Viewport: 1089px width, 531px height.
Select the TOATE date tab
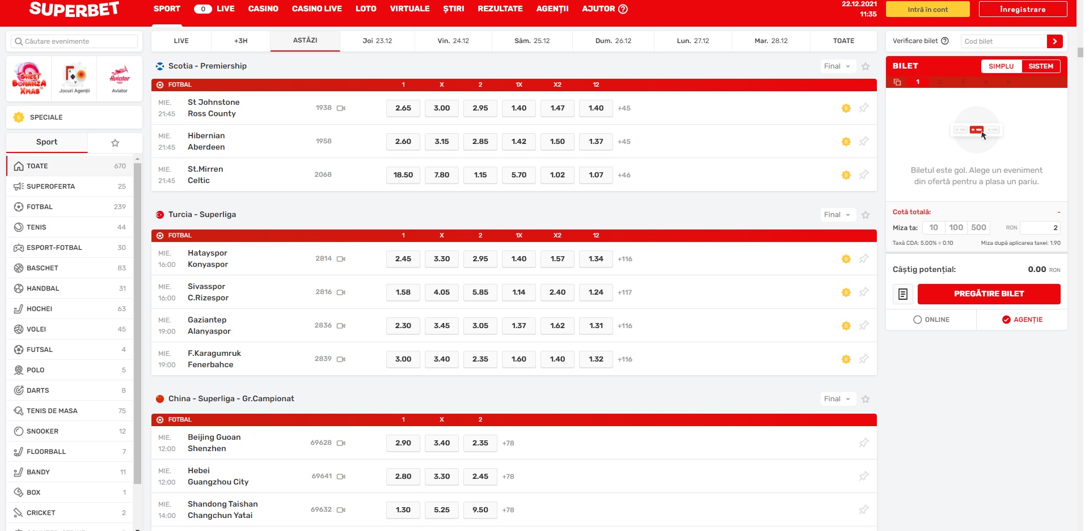[843, 41]
